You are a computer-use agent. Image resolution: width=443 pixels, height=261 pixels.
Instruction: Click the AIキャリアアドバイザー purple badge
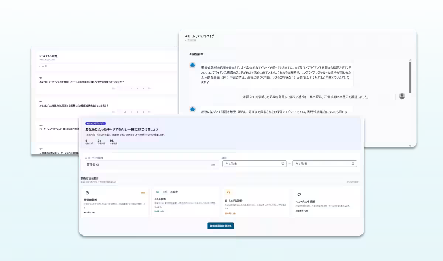[96, 123]
